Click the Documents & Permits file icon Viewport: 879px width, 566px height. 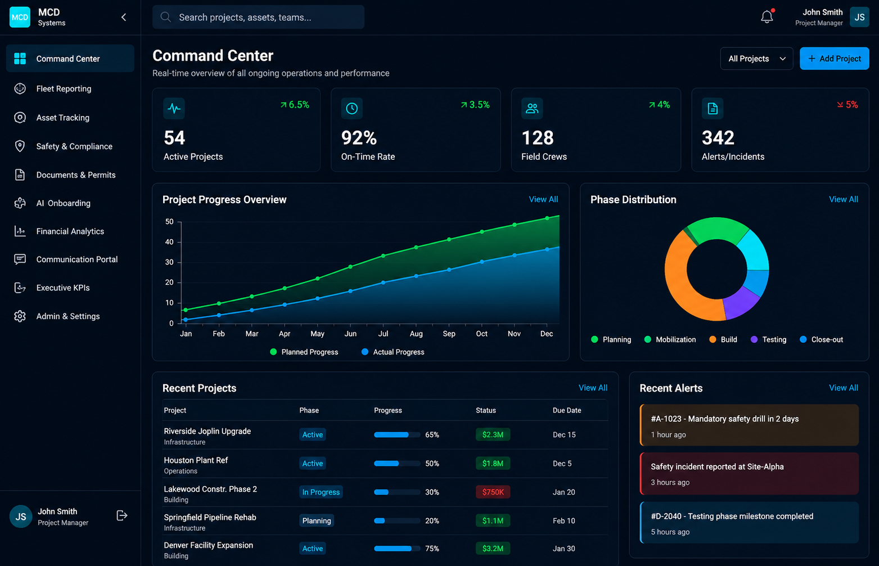coord(20,175)
